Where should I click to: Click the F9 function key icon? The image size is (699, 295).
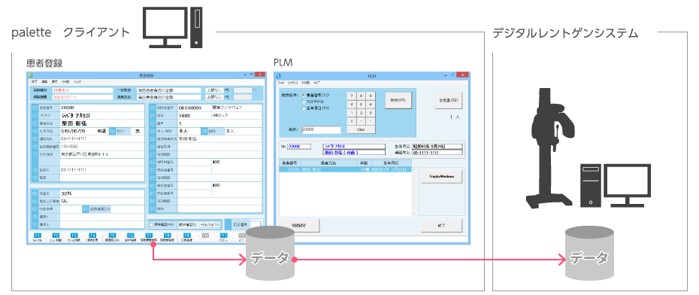pos(187,236)
